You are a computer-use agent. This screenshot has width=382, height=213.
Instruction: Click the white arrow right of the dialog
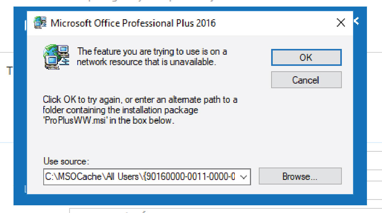tap(357, 21)
